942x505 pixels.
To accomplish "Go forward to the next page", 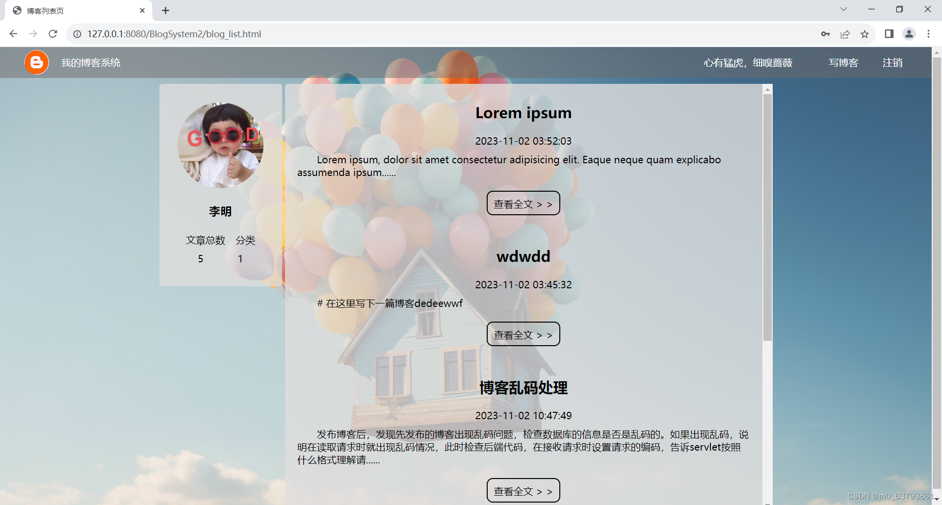I will [x=33, y=34].
